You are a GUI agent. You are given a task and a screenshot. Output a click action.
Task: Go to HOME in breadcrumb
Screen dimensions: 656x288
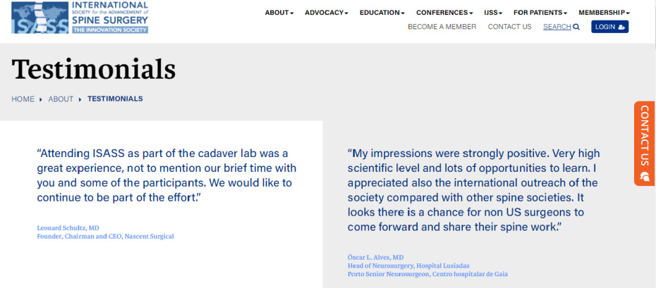coord(23,99)
